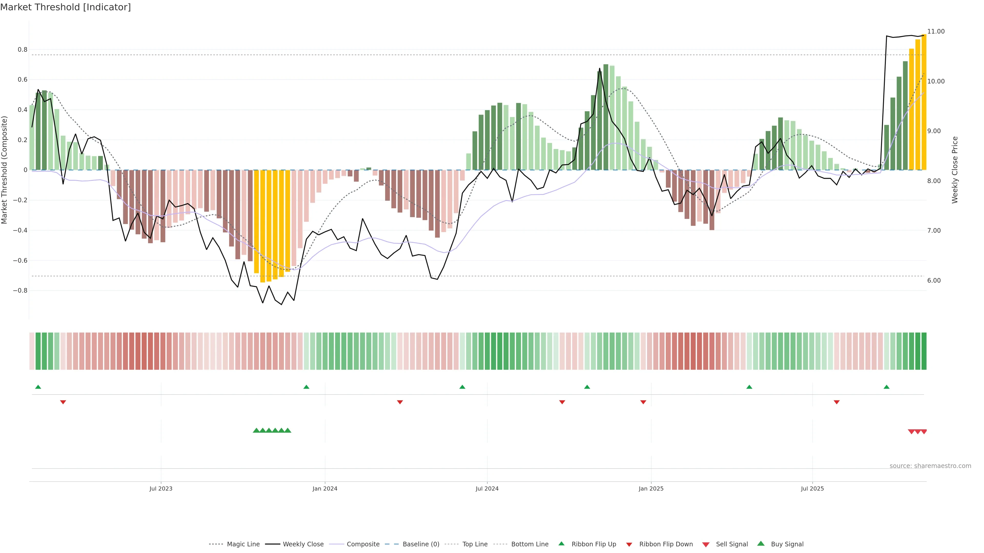Click the sharemaestro.com source text
Screen dimensions: 984x553
pyautogui.click(x=930, y=466)
